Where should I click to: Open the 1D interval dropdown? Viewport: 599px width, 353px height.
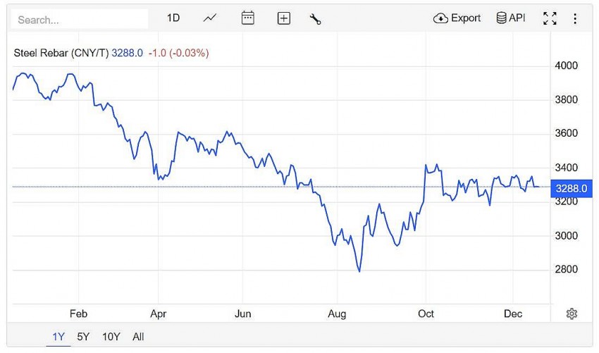(173, 18)
